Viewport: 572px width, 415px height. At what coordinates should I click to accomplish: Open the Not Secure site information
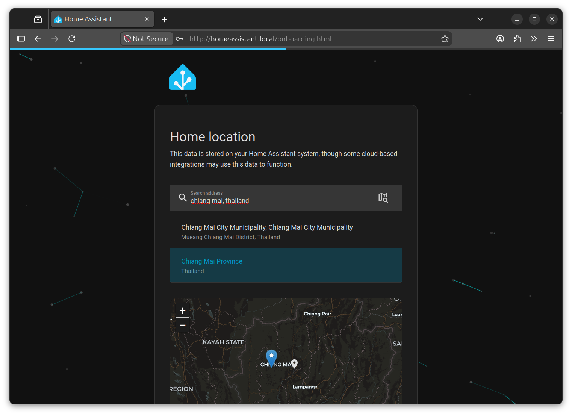(147, 39)
